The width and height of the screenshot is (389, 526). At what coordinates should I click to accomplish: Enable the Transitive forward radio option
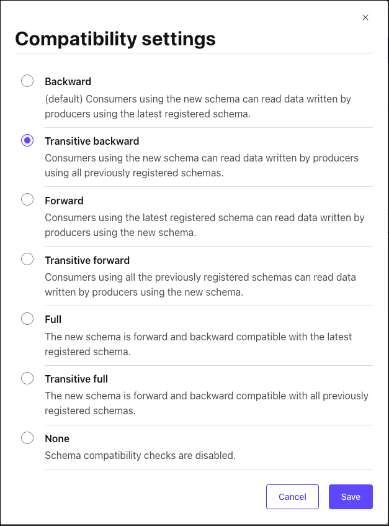(27, 260)
